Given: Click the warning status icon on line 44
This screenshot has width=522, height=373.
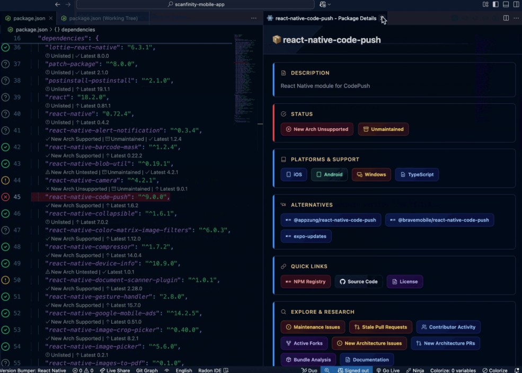Looking at the screenshot, I should click(5, 180).
